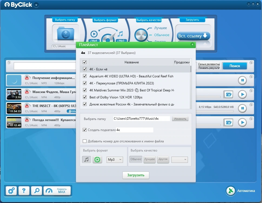The width and height of the screenshot is (262, 203).
Task: Click THE INSECT 8K thumbnail
Action: (14, 108)
